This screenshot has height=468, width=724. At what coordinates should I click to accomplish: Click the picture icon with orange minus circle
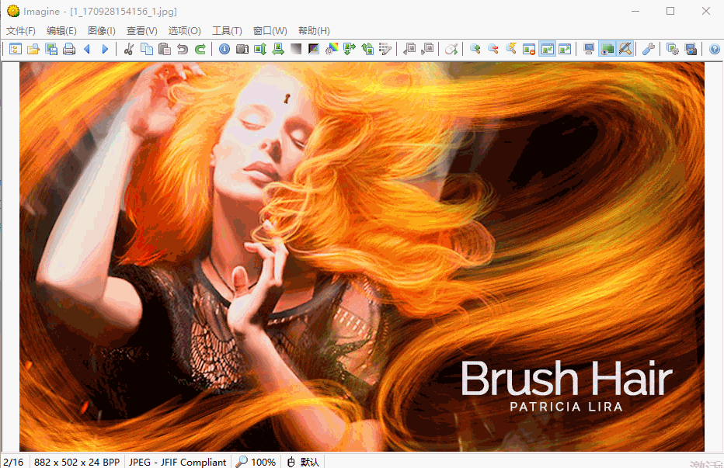point(529,49)
